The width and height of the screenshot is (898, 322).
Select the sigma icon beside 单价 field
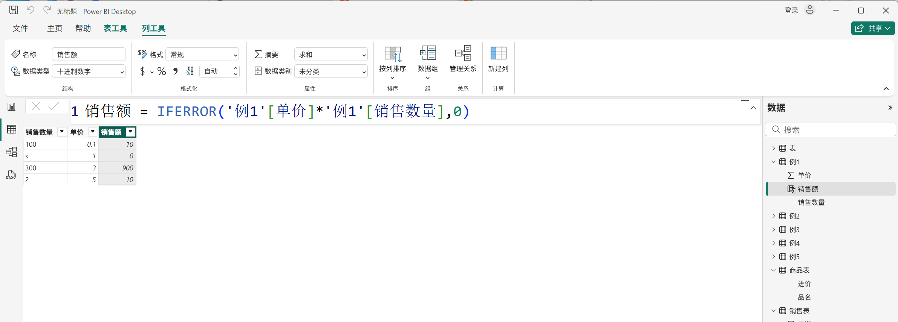coord(791,175)
